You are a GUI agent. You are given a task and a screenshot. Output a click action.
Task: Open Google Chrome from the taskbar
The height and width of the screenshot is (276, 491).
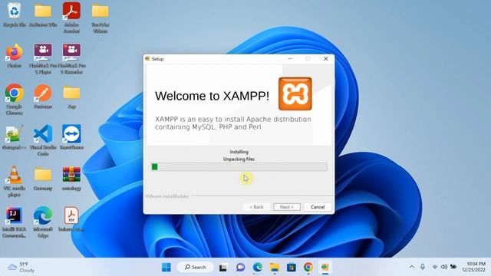(308, 268)
